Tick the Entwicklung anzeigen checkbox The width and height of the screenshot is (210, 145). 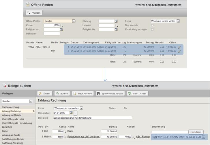pos(152,30)
